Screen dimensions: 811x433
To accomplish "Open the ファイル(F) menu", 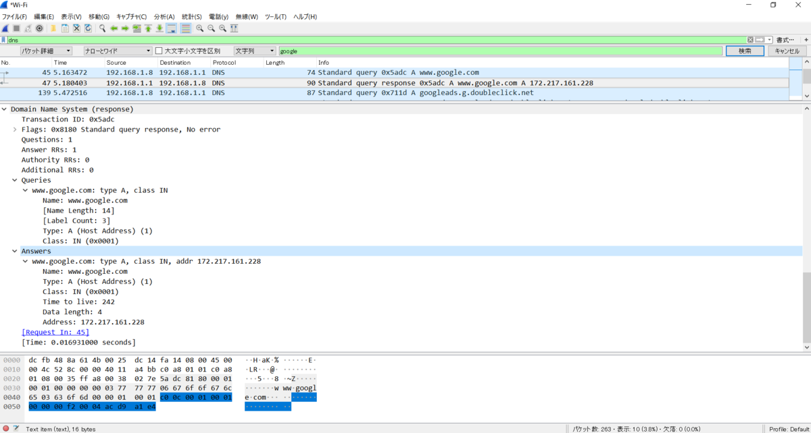I will click(14, 16).
